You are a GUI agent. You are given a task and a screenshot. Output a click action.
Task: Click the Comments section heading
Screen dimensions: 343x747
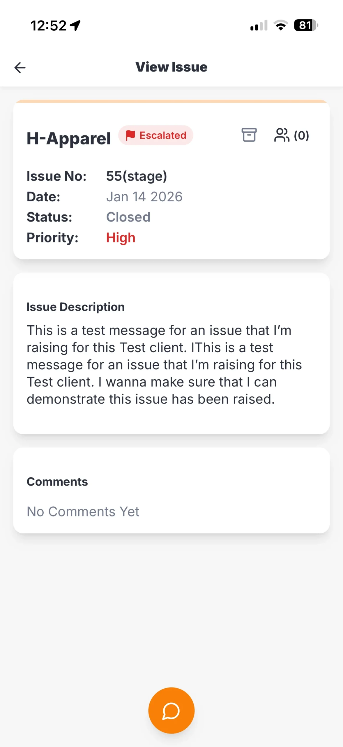click(57, 482)
